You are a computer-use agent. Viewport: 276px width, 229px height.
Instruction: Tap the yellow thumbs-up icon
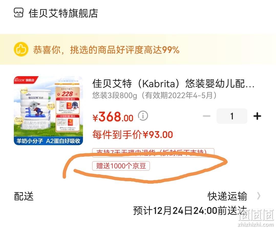[21, 49]
